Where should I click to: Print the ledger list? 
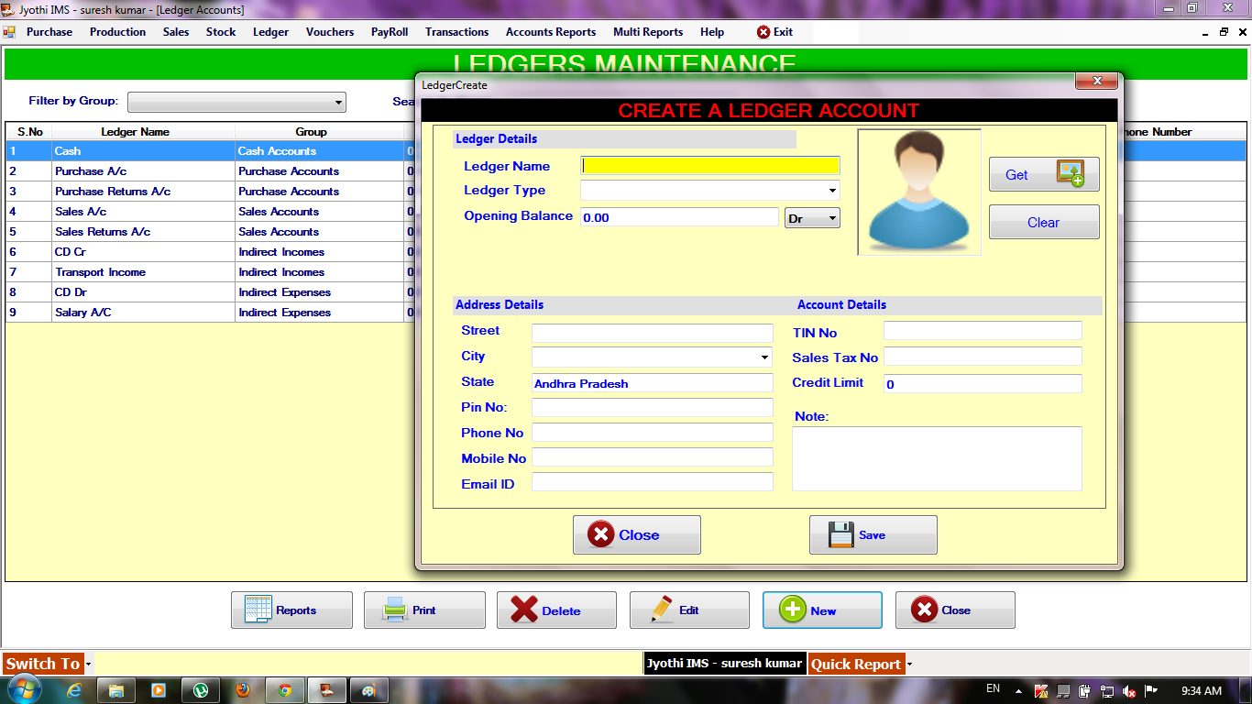[424, 609]
